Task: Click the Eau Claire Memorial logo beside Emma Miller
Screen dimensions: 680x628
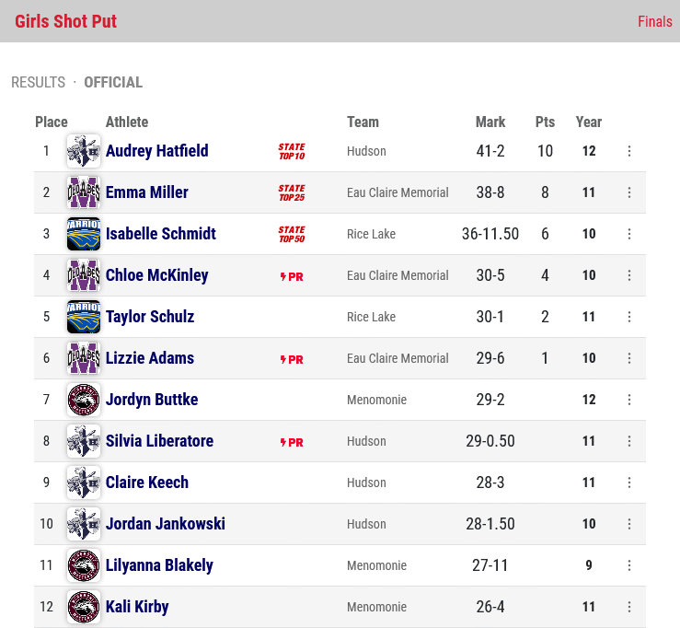Action: (x=84, y=192)
